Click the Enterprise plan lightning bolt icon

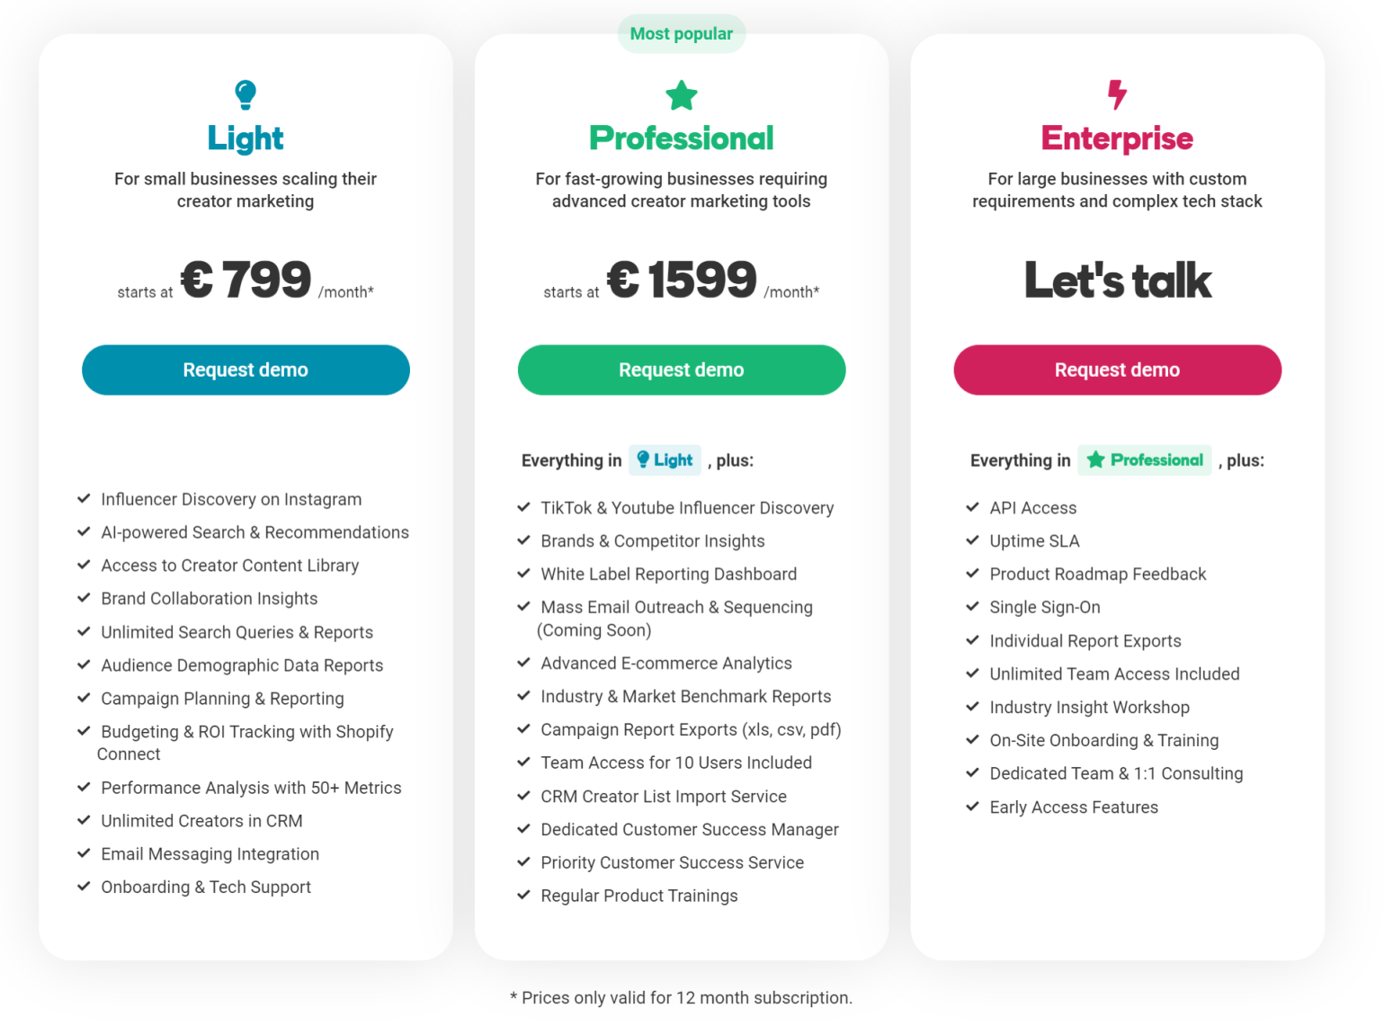(1117, 94)
